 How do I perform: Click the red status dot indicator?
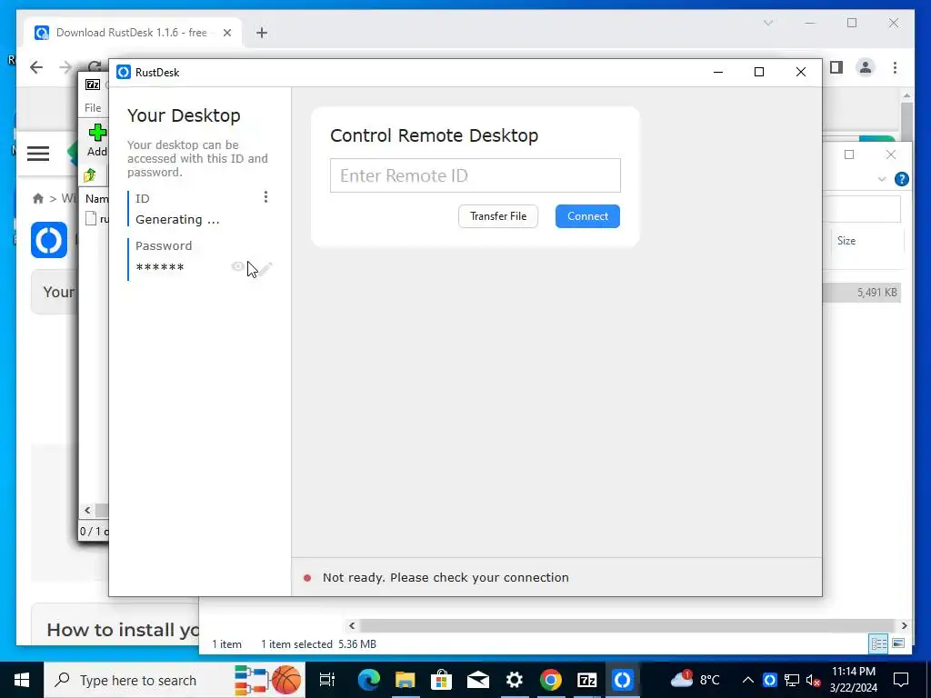pyautogui.click(x=307, y=578)
